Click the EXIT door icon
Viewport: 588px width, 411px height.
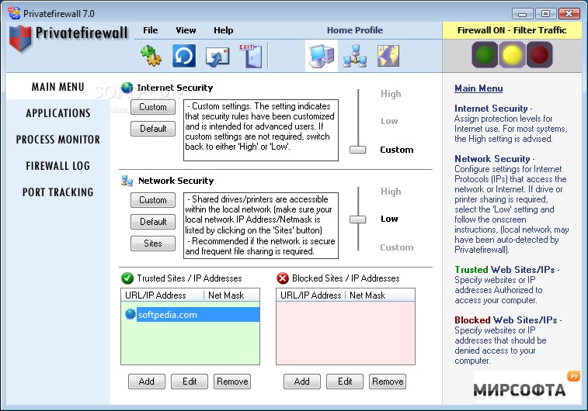(x=251, y=56)
